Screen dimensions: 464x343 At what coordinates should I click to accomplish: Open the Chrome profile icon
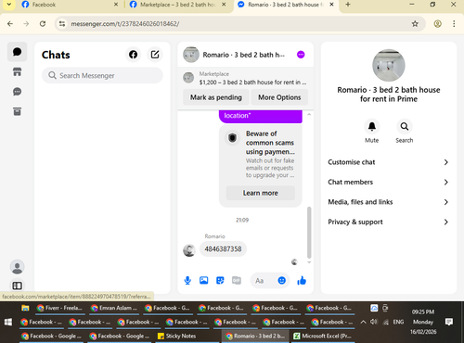pos(437,24)
